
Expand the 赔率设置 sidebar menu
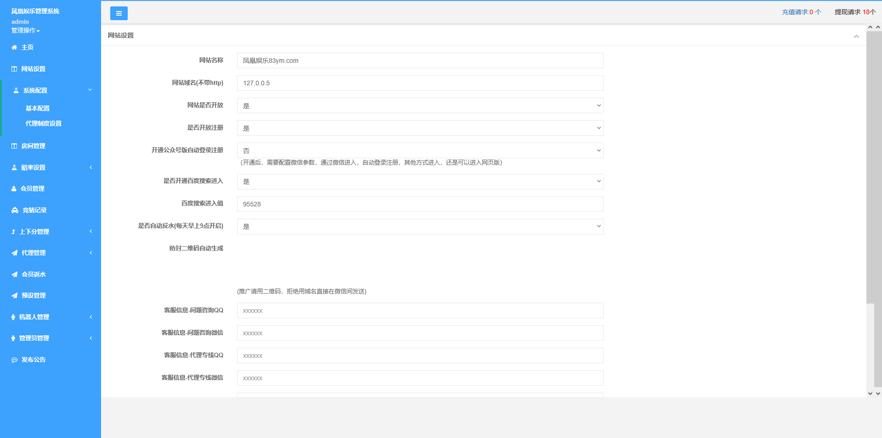pos(51,167)
